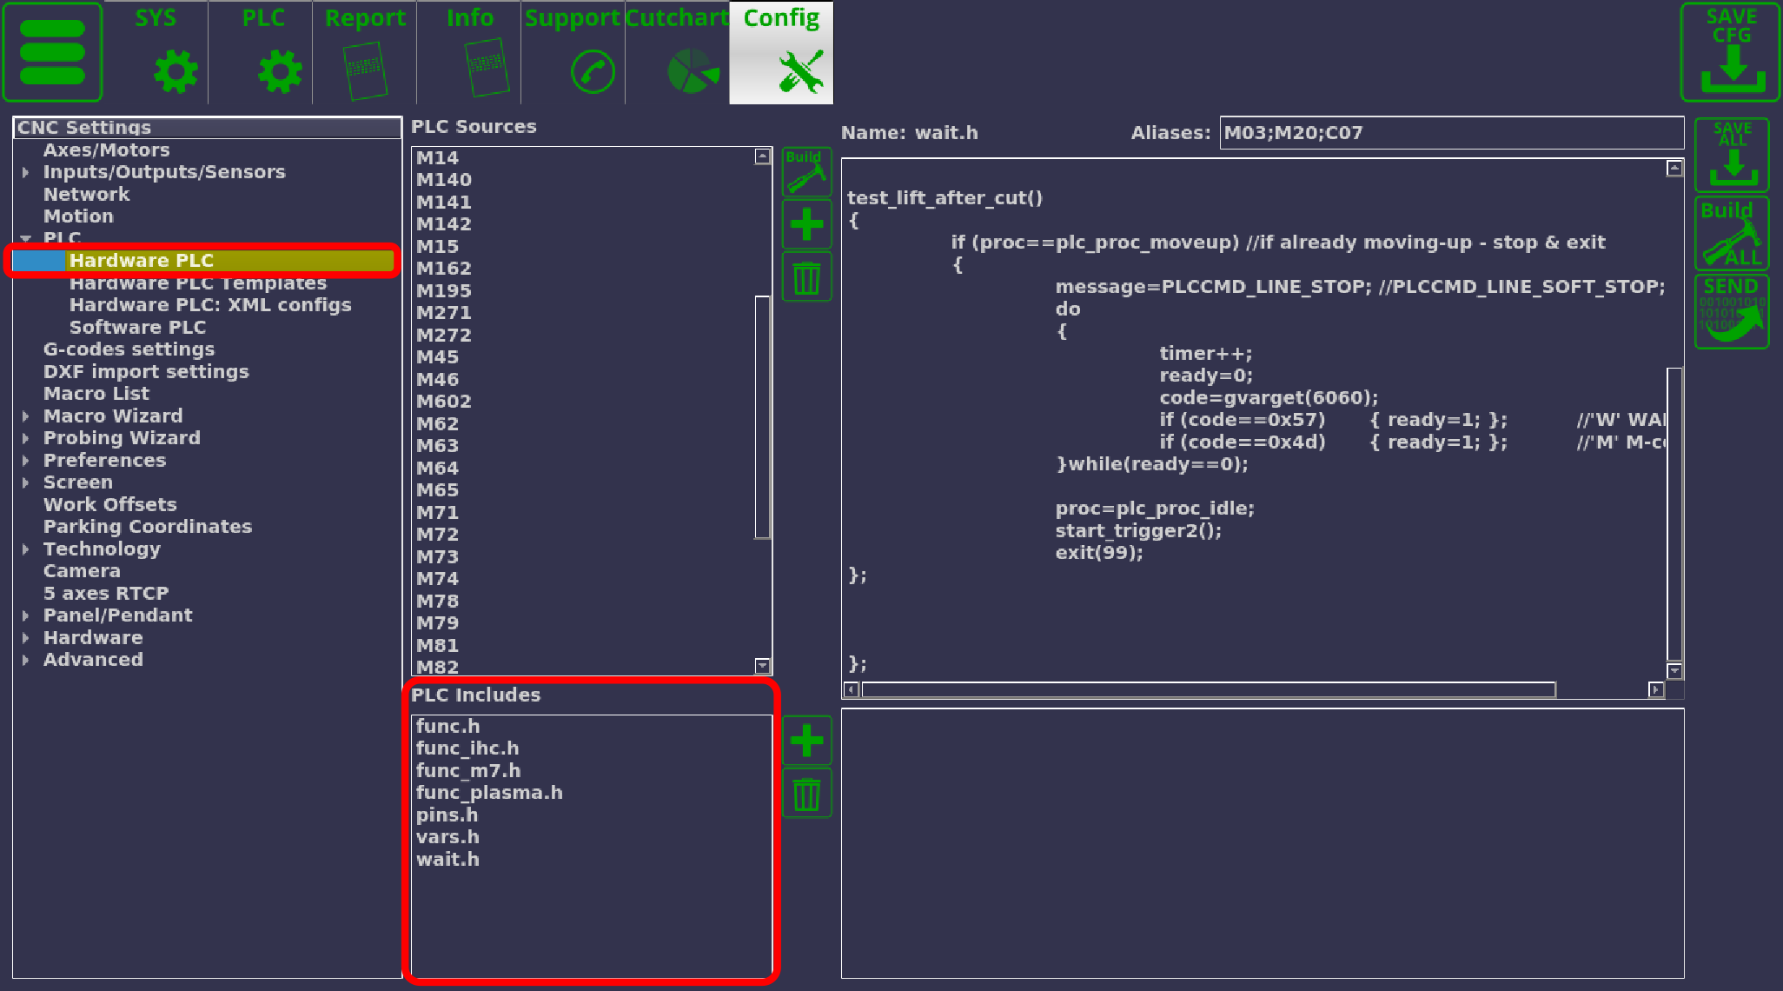Click the code editor horizontal scrollbar
Viewport: 1783px width, 991px height.
coord(1208,689)
